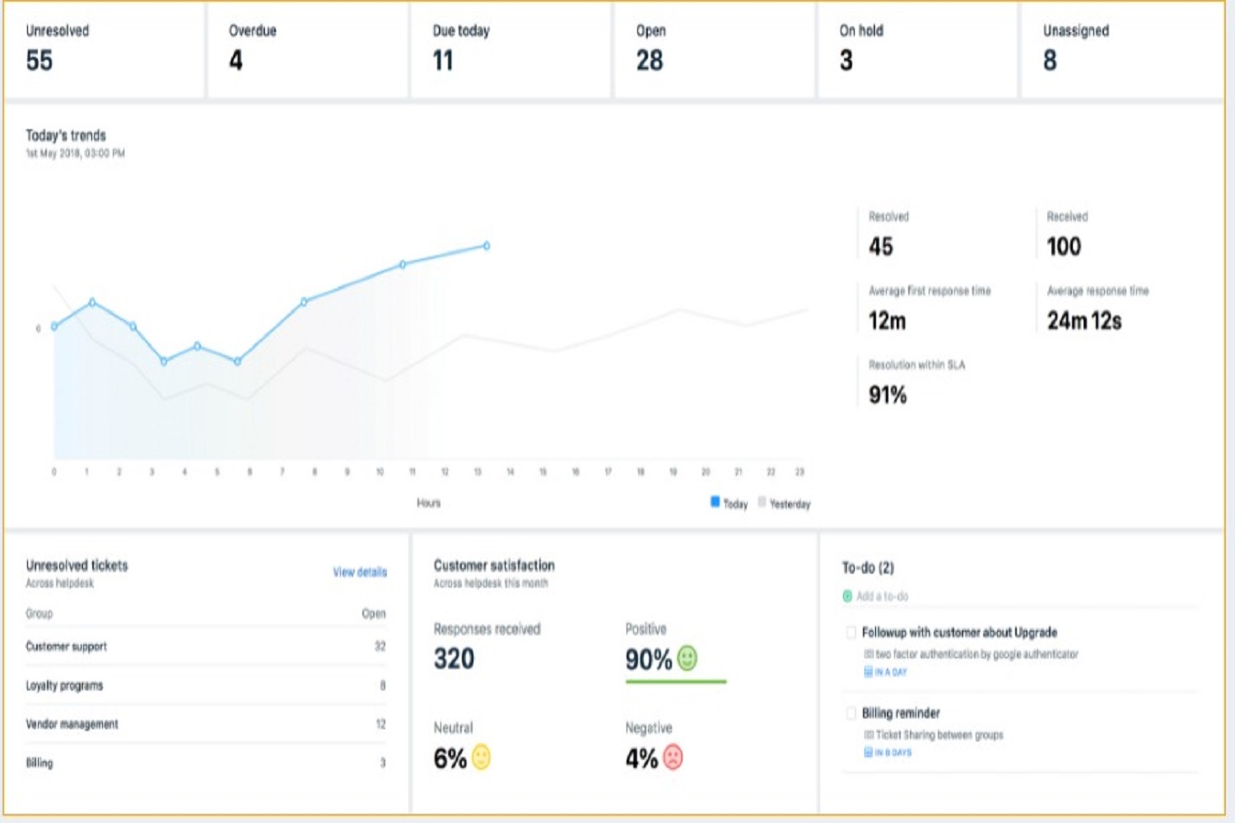Click the calendar icon beside IN A DAY
1235x823 pixels.
(868, 672)
